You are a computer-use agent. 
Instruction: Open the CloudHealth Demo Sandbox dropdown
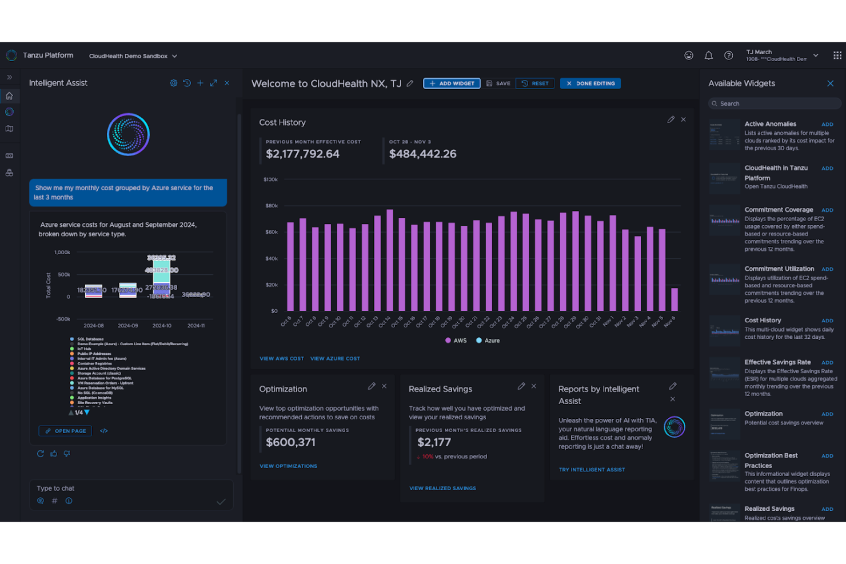pos(133,55)
